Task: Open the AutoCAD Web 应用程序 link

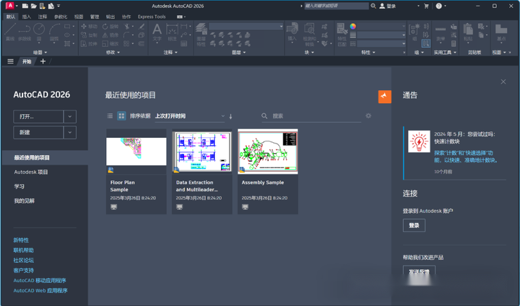Action: click(x=40, y=290)
